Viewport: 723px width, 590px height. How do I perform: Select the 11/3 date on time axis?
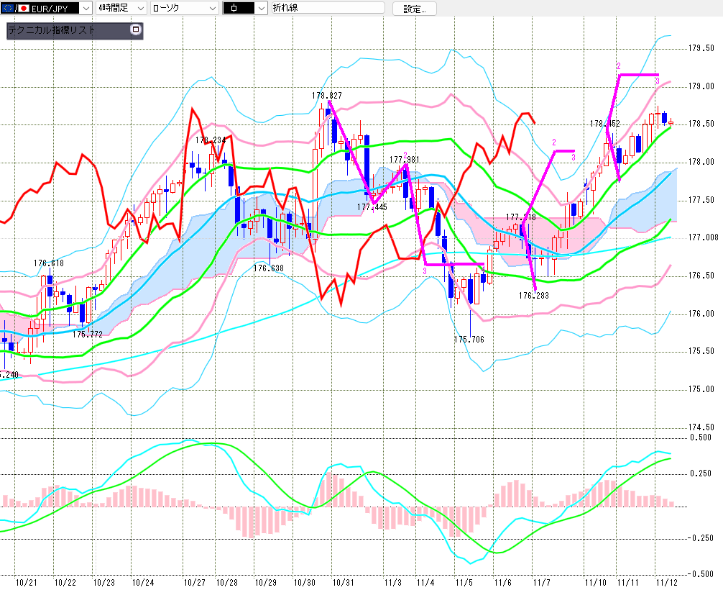tap(392, 581)
